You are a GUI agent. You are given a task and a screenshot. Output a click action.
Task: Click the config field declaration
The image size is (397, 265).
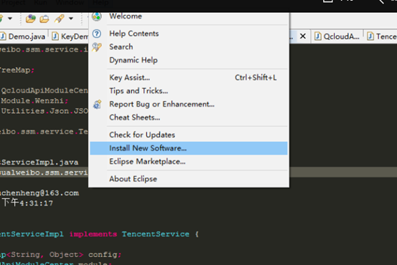point(105,255)
